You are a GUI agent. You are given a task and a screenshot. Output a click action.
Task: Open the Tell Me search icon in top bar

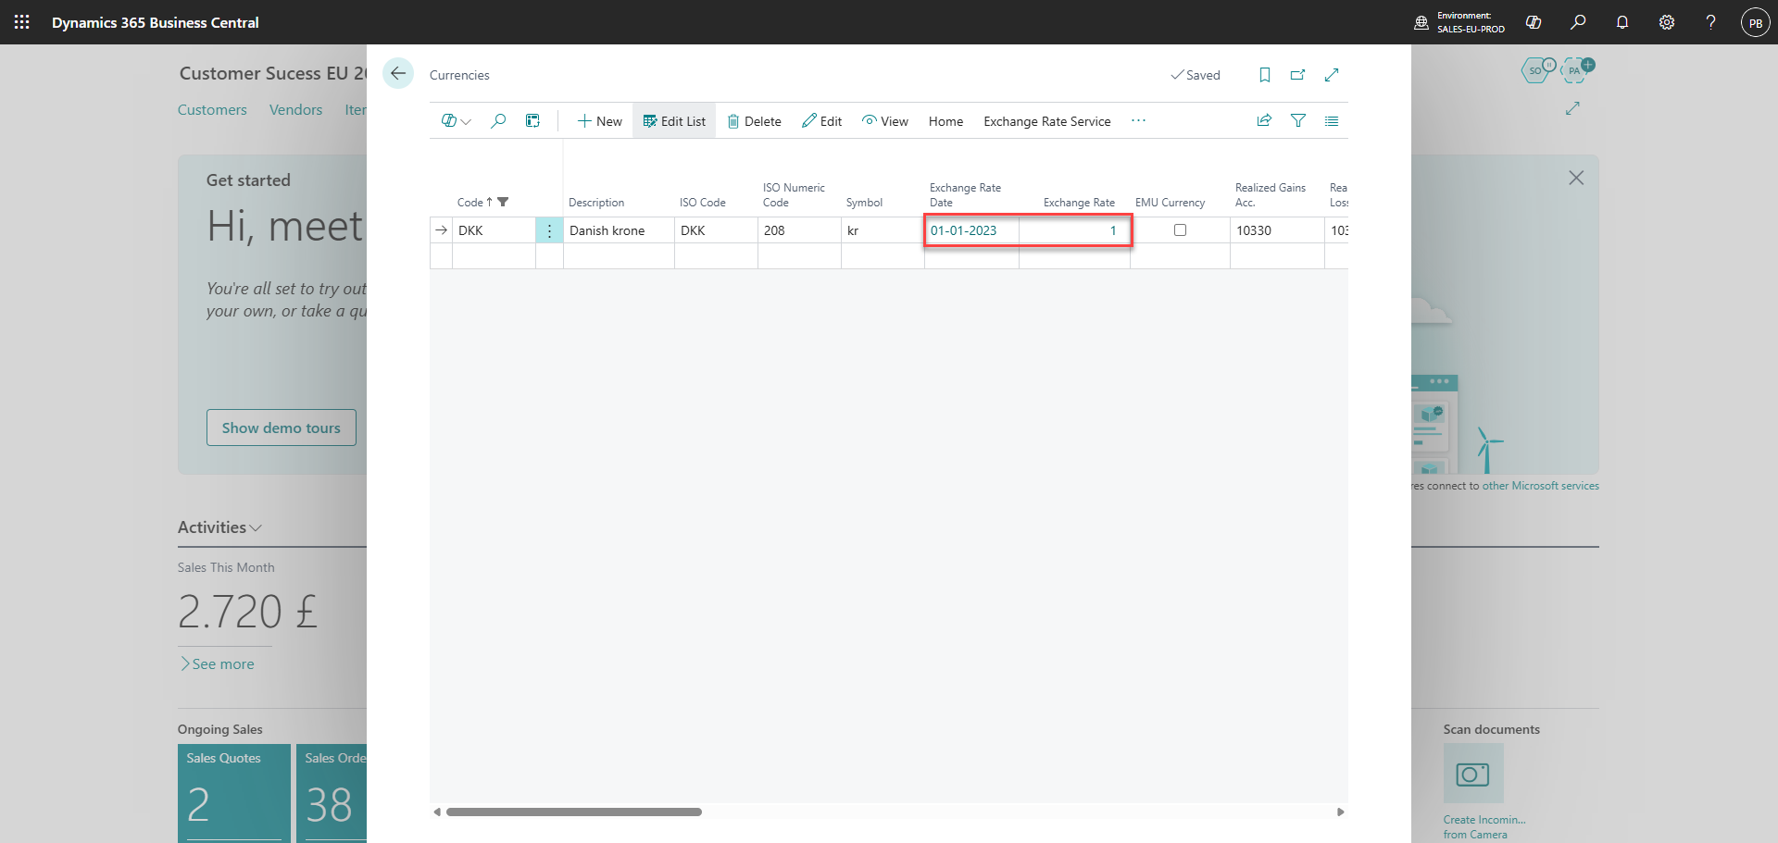click(1578, 22)
